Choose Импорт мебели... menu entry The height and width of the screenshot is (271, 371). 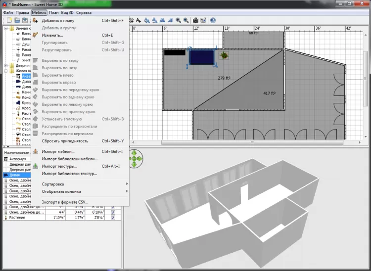(58, 151)
